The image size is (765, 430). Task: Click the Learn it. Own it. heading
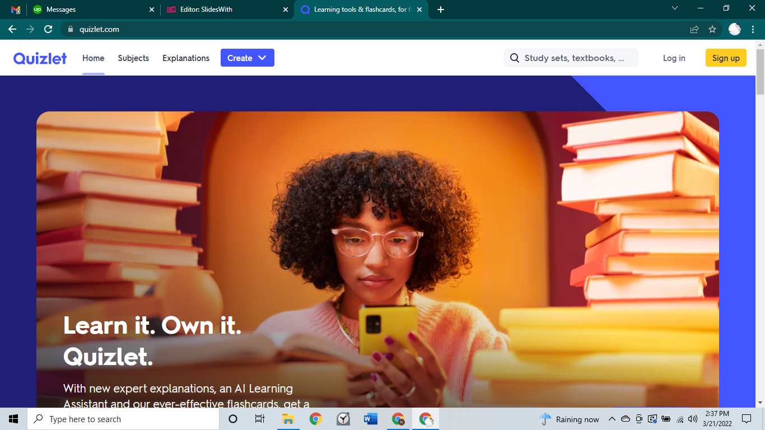[152, 340]
